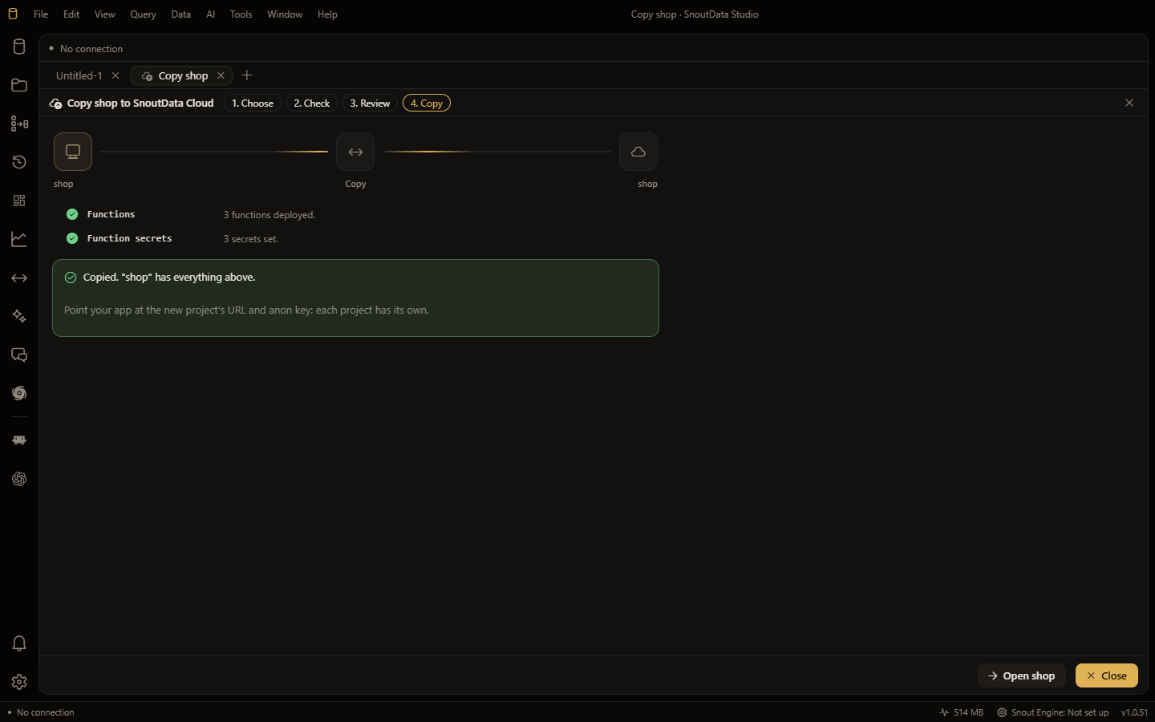Open the Query menu
The width and height of the screenshot is (1155, 722).
pyautogui.click(x=143, y=14)
